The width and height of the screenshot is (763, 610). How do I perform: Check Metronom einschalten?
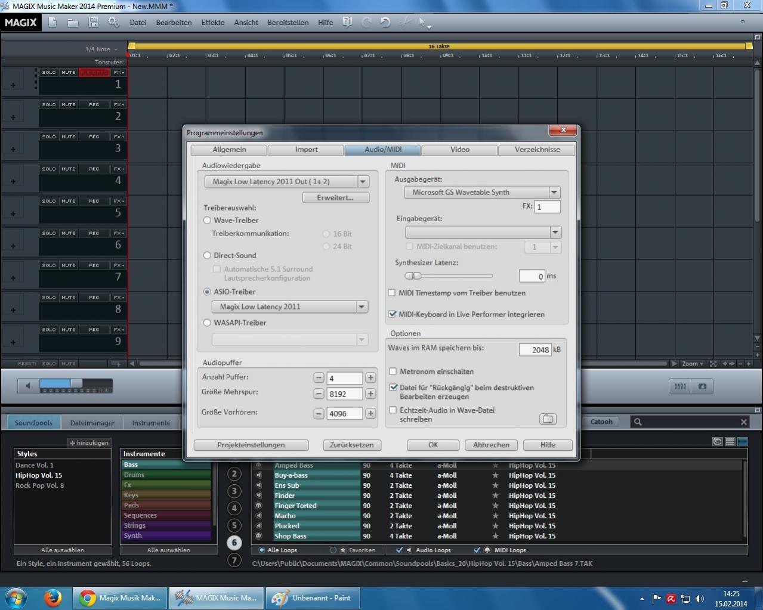click(x=393, y=371)
